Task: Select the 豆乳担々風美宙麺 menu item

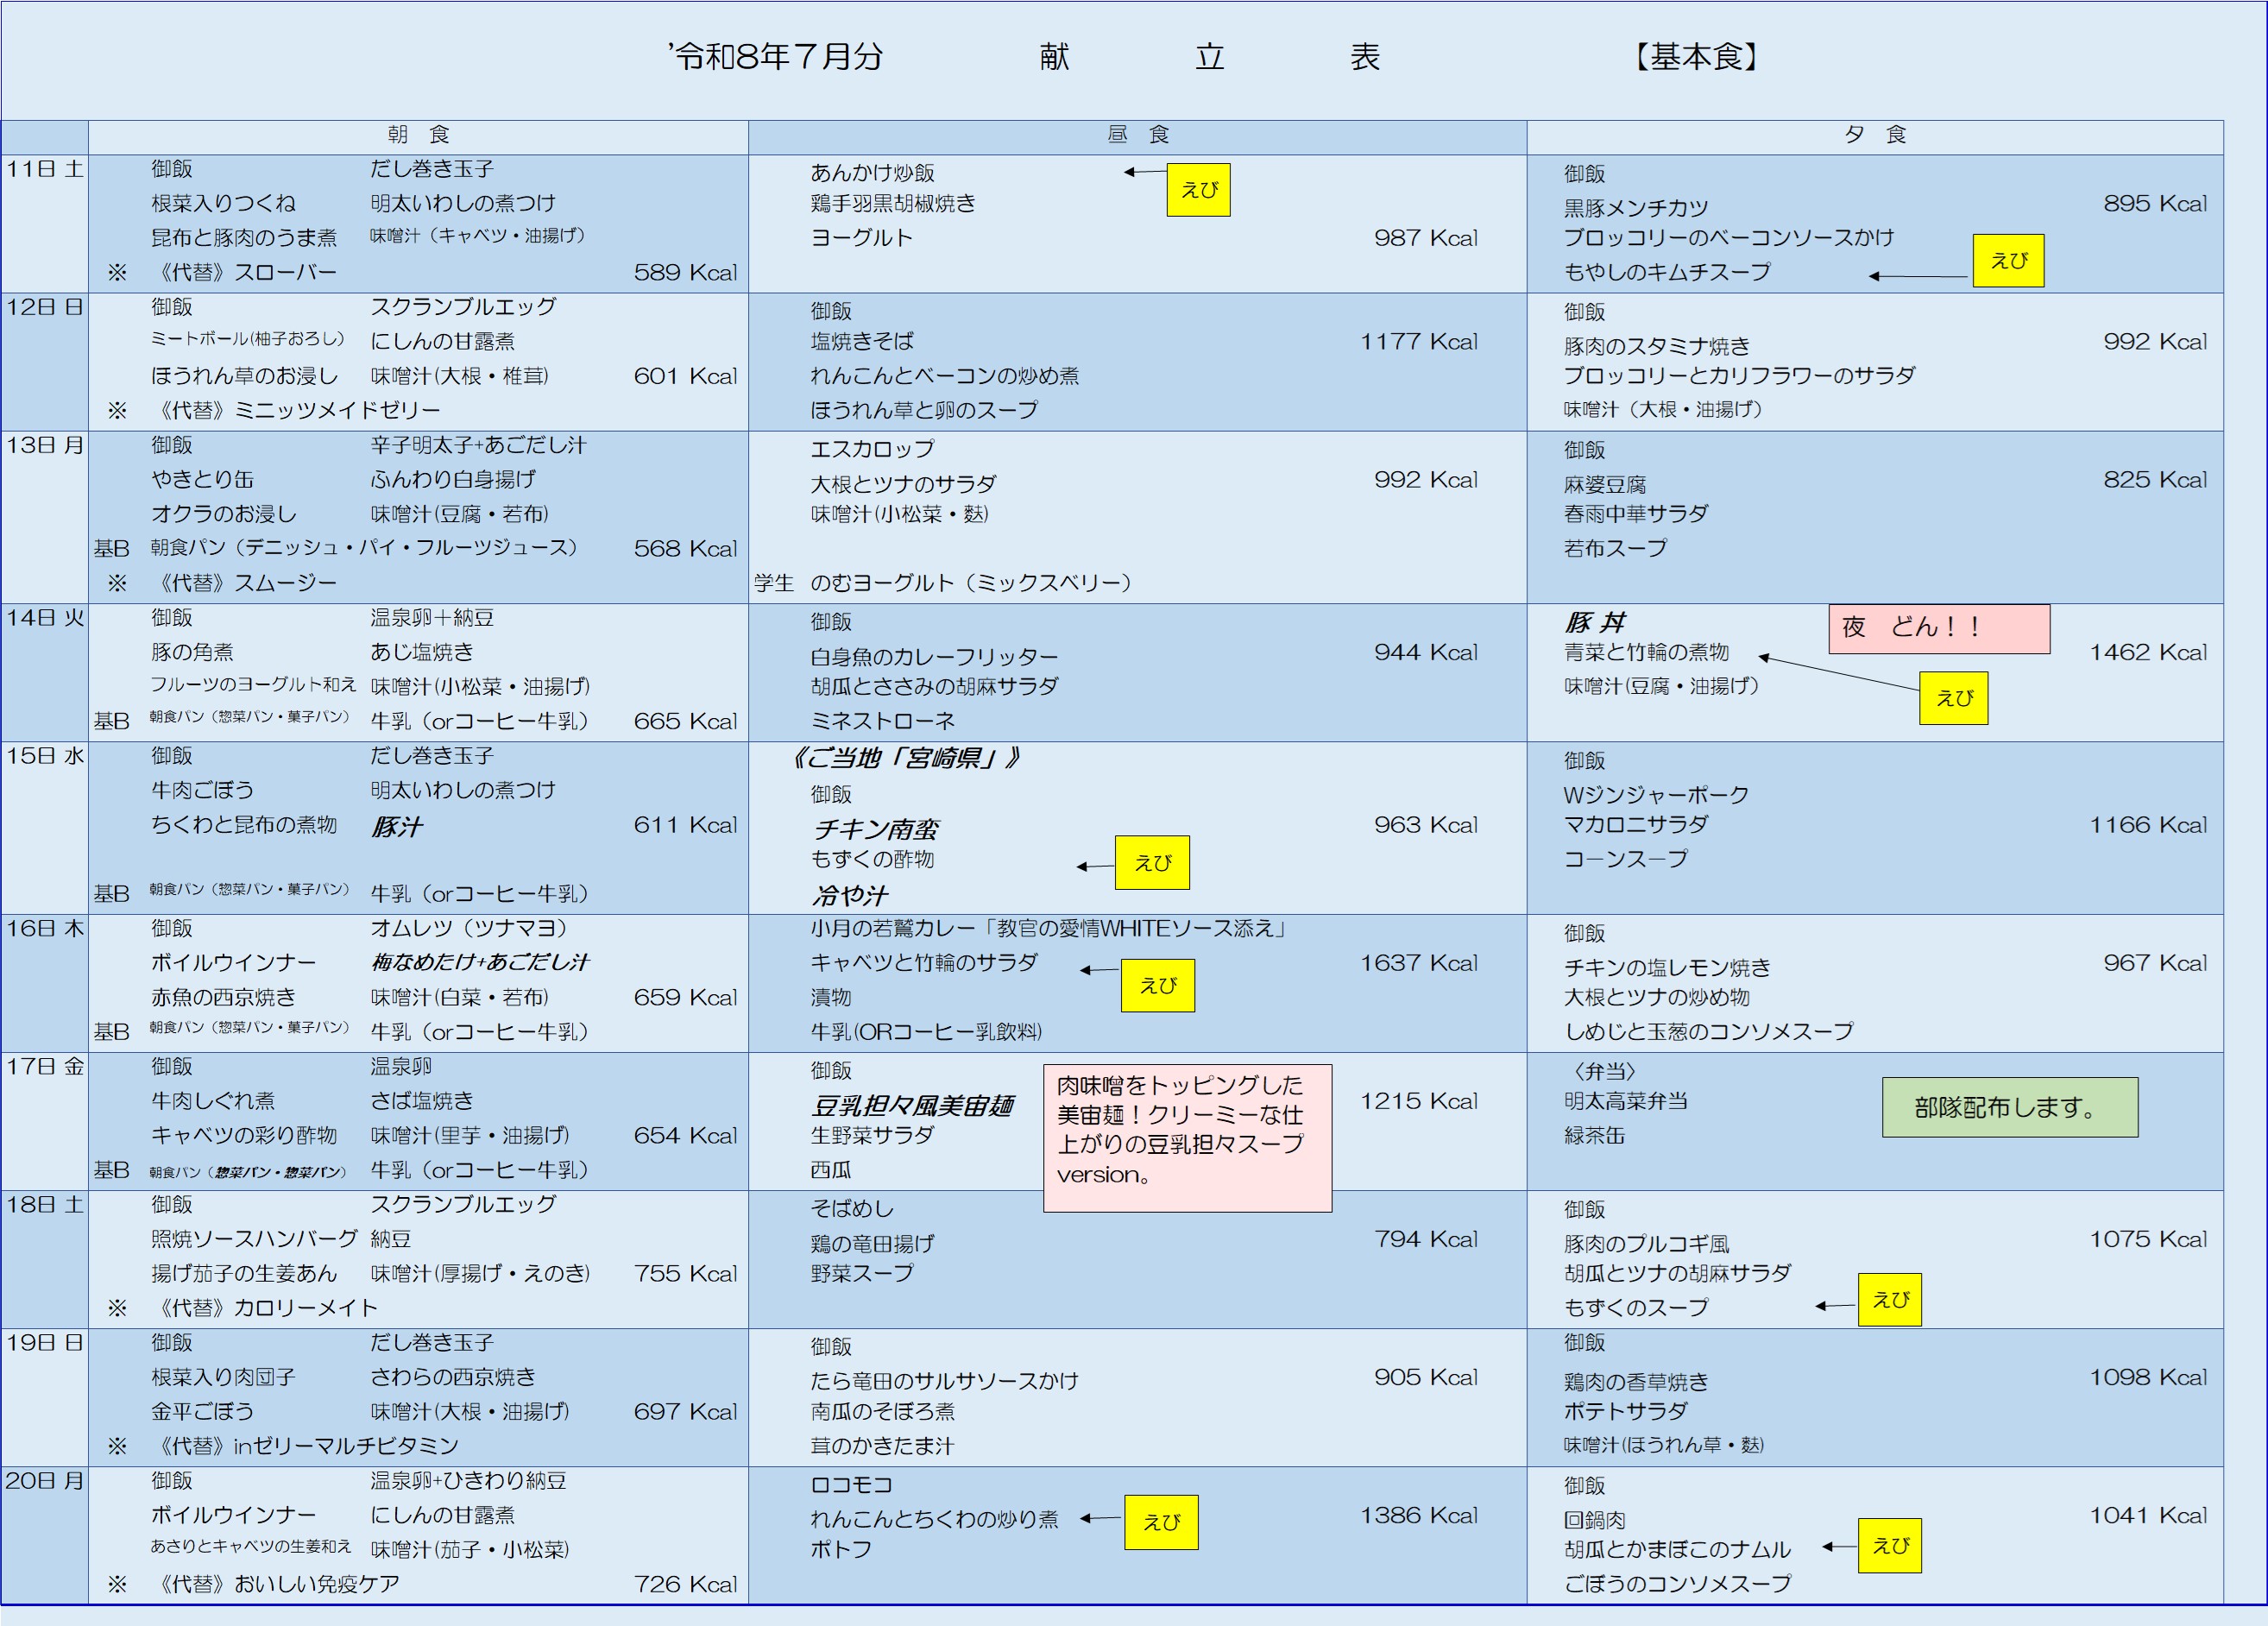Action: tap(912, 1105)
